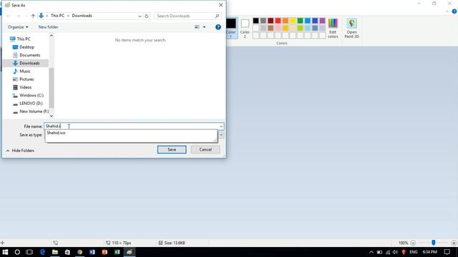The width and height of the screenshot is (458, 257).
Task: Click the navigation pane scrollbar down arrow
Action: tap(52, 116)
